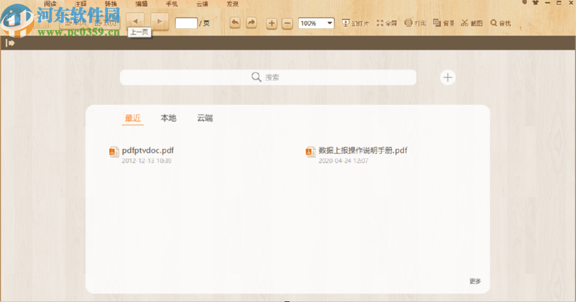Expand the sidebar with arrow icon

[10, 43]
